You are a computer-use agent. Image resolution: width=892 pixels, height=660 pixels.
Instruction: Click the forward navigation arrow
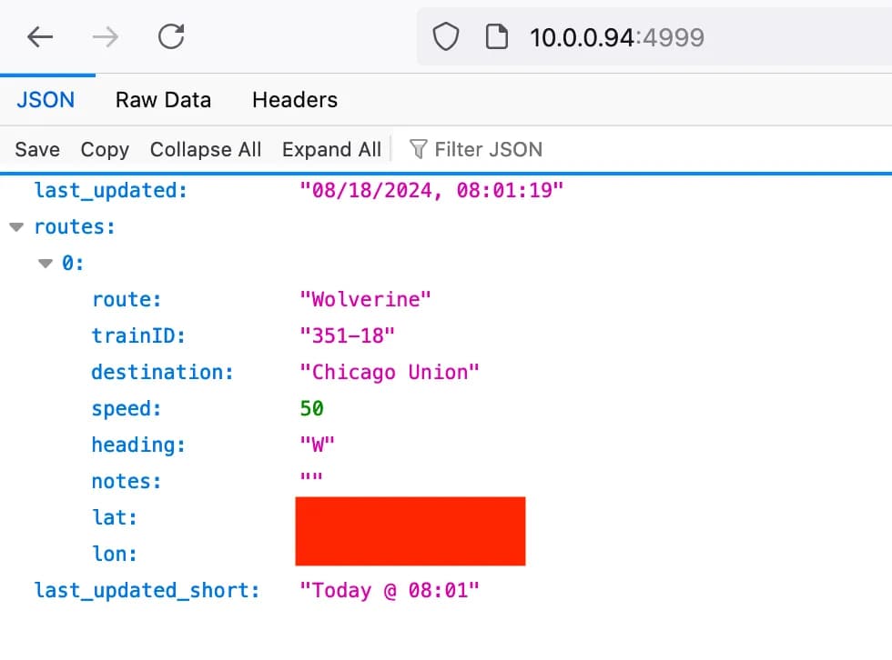(x=106, y=37)
